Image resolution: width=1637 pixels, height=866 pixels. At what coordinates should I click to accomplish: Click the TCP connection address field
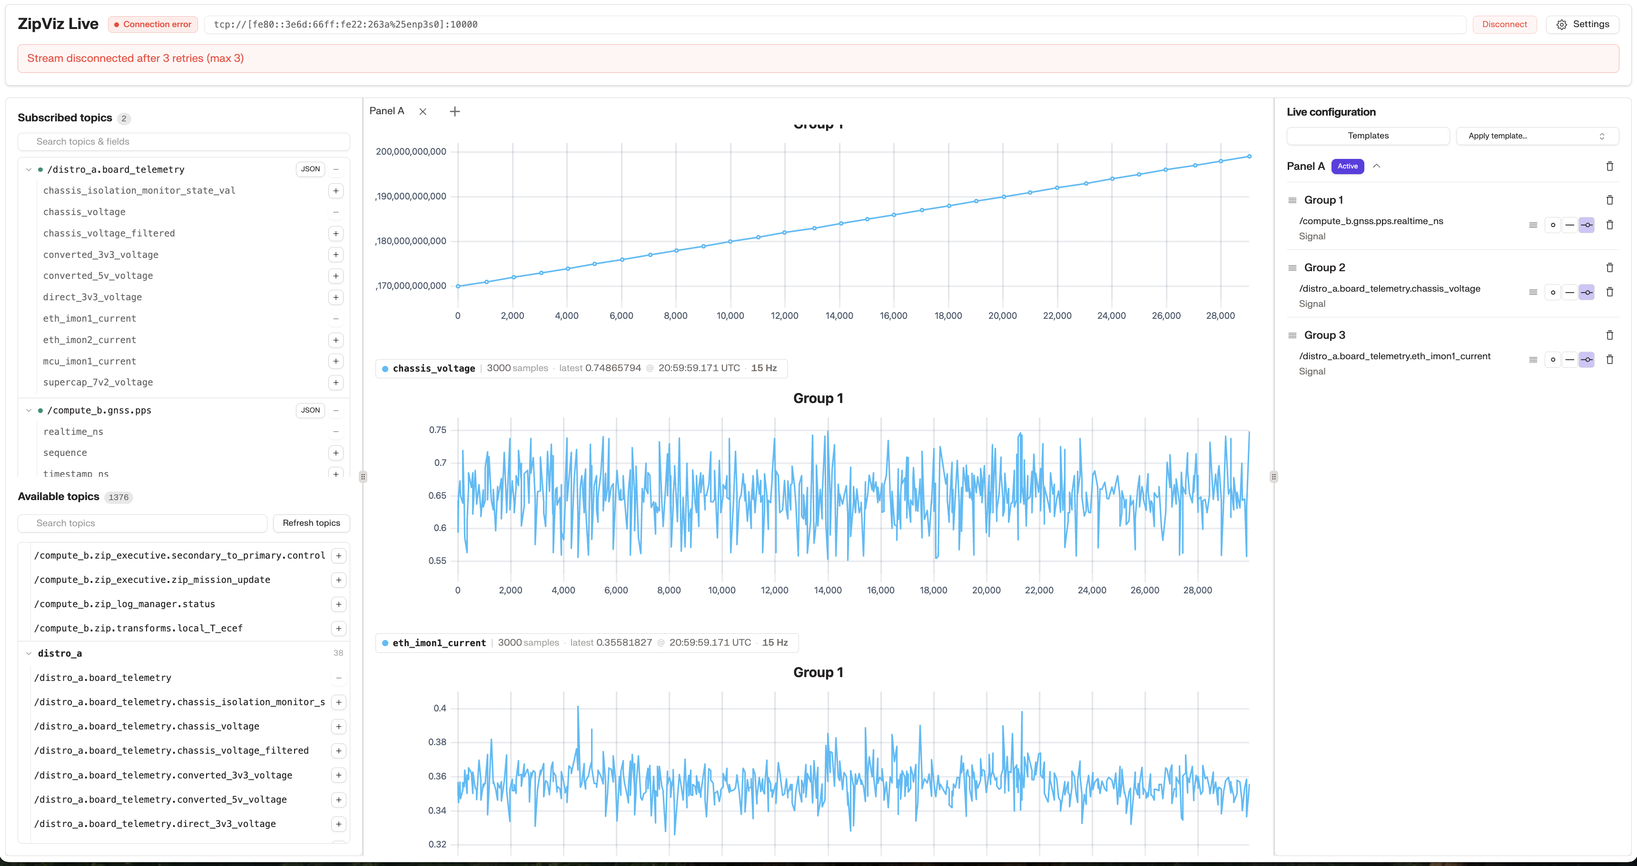click(x=835, y=24)
